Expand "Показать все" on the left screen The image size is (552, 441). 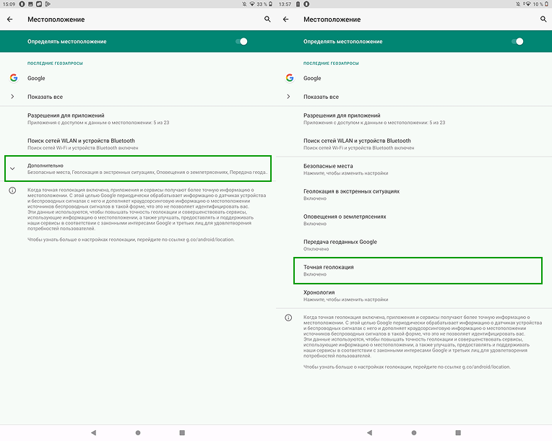(45, 97)
